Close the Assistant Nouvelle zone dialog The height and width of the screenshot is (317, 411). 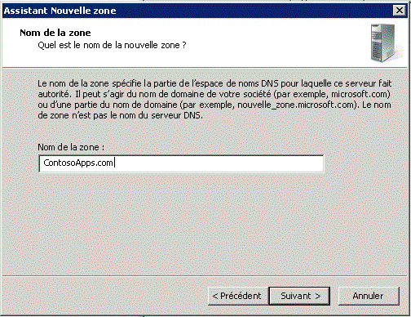click(400, 11)
